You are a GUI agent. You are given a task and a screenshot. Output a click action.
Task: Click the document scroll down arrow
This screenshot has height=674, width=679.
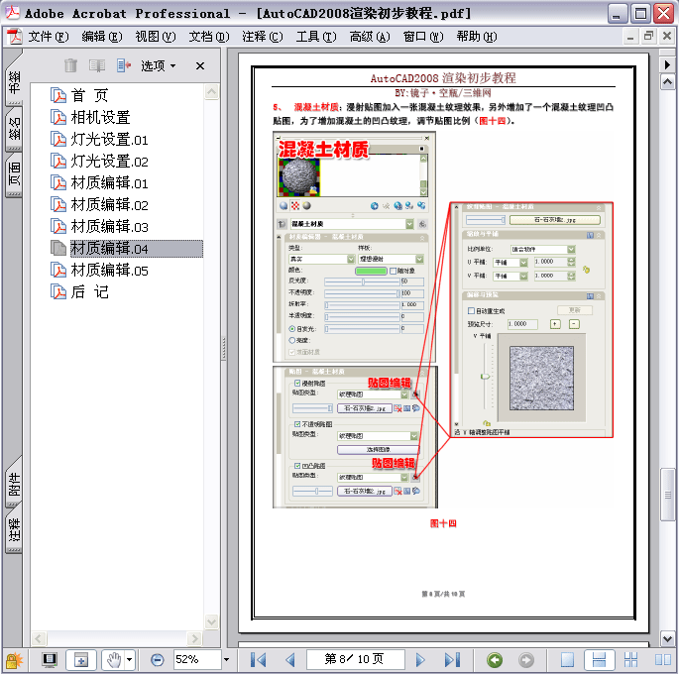click(667, 638)
